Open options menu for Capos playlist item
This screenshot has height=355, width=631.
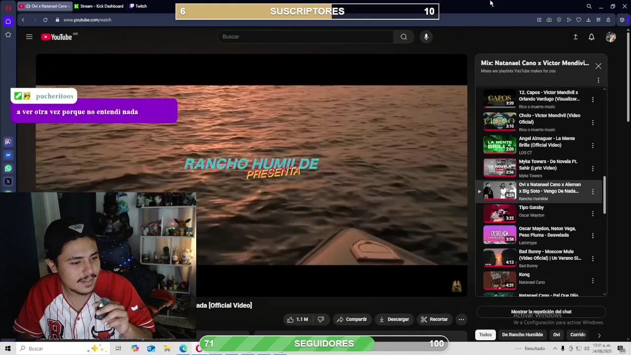[x=593, y=100]
